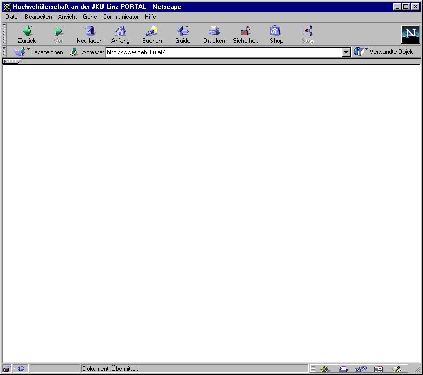The height and width of the screenshot is (375, 423).
Task: Open the Hilfe menu
Action: (x=151, y=17)
